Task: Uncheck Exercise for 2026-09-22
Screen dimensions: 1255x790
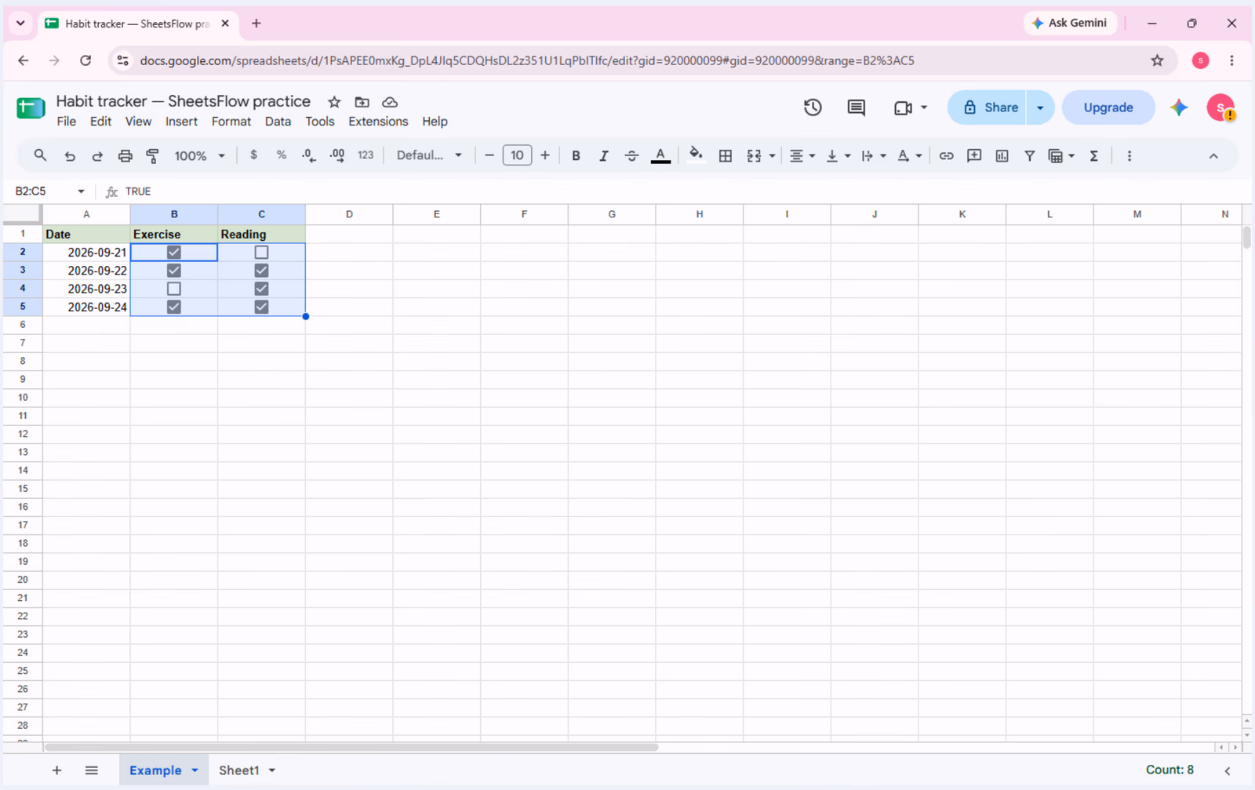Action: point(174,270)
